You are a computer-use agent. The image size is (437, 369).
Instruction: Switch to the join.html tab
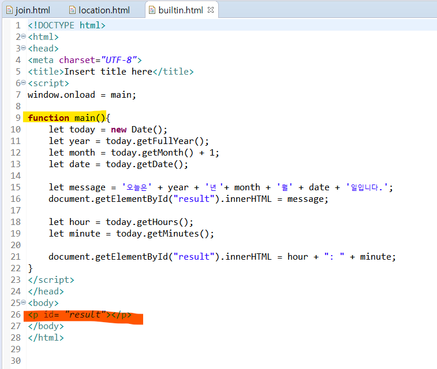[28, 10]
